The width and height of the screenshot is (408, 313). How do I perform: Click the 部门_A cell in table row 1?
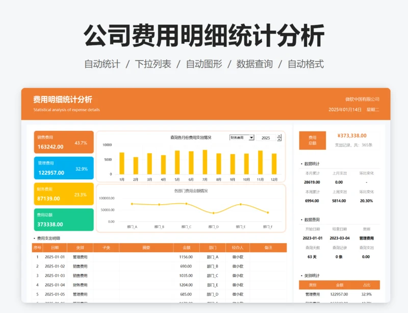click(x=213, y=257)
